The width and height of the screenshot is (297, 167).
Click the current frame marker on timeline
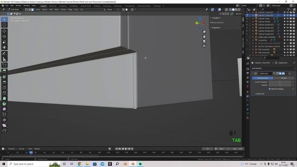pos(31,153)
